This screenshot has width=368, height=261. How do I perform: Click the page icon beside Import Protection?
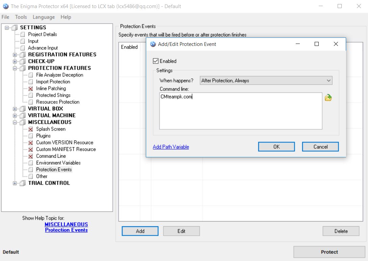[30, 82]
